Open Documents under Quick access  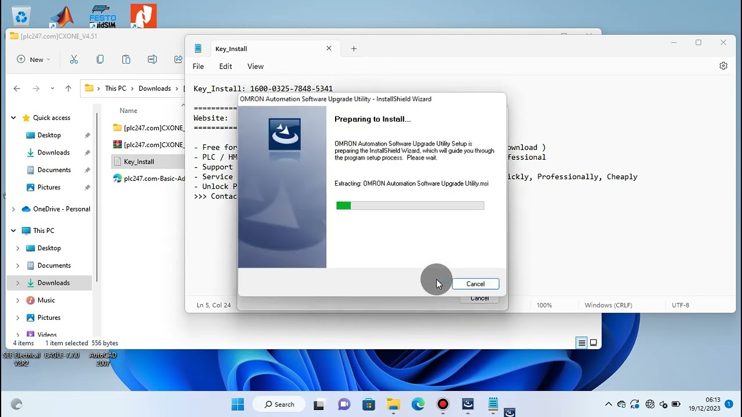pos(54,170)
